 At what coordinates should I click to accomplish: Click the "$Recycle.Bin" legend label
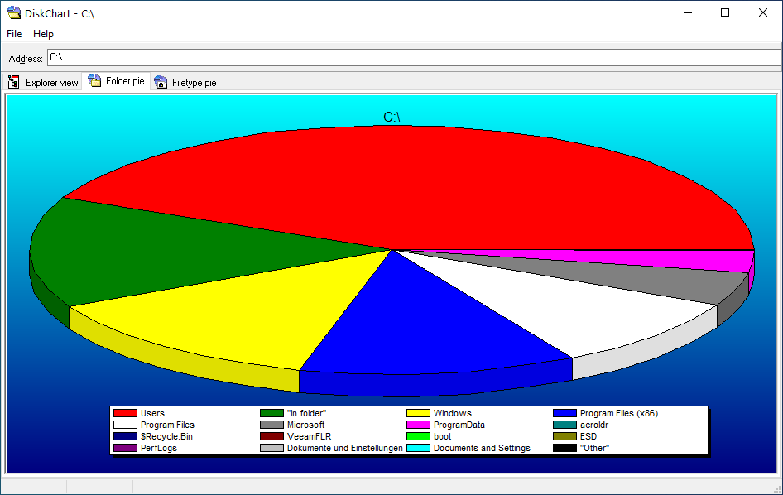coord(166,436)
